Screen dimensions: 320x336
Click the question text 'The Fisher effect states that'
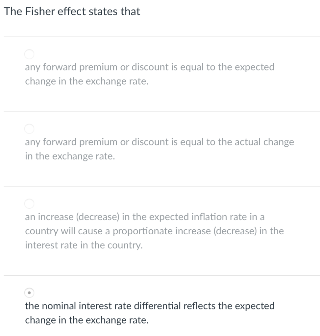coord(72,12)
